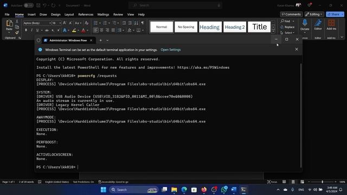Switch to Read Mode view
347x195 pixels.
click(x=284, y=182)
